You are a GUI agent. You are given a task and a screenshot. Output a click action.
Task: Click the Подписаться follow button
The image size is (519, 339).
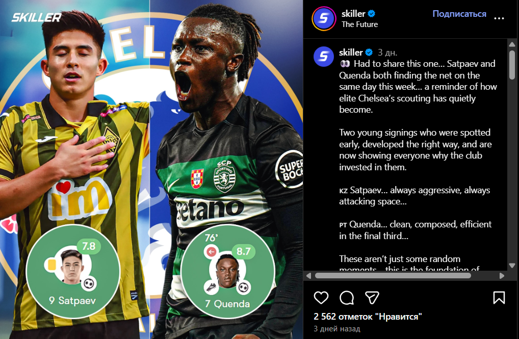(459, 14)
